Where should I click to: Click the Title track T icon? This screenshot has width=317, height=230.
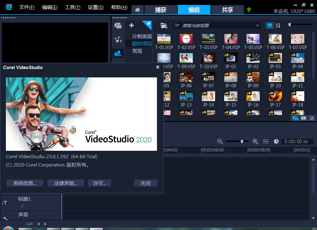5,203
